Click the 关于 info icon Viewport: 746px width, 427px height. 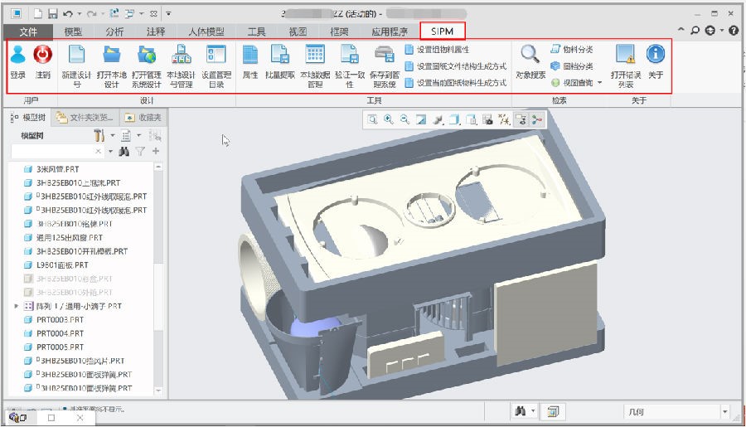tap(656, 56)
